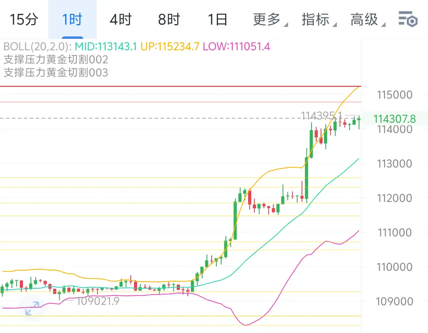Click the 115000 price axis label
Viewport: 428px width, 333px height.
coord(394,95)
